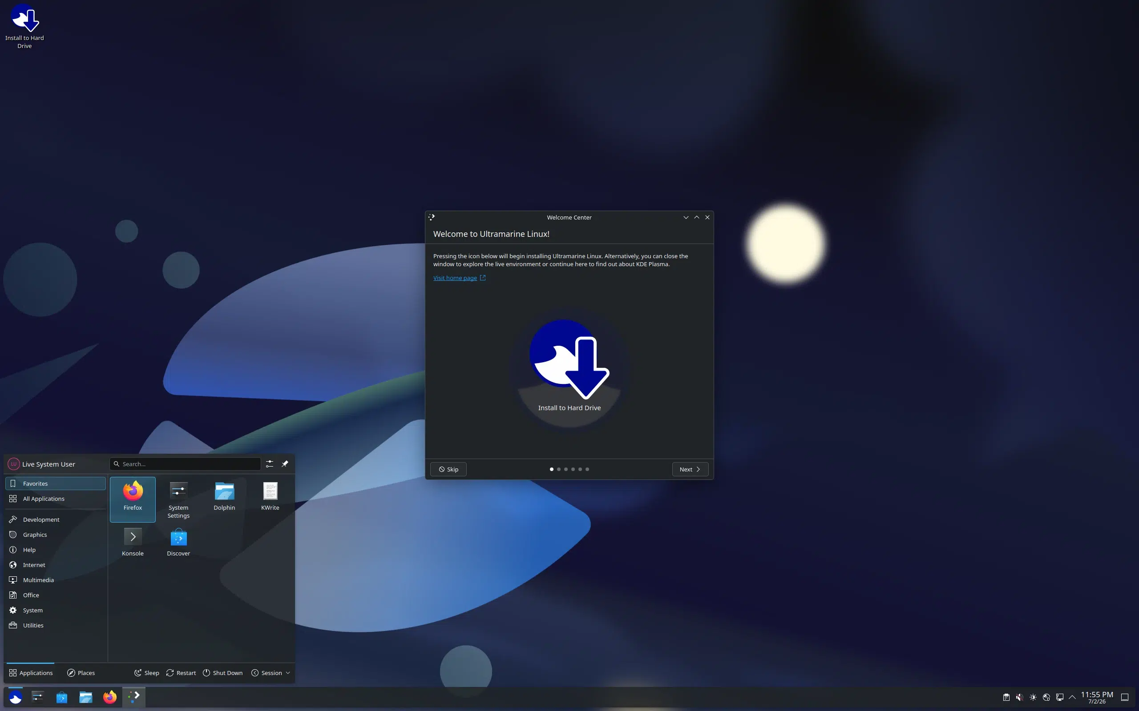Click the Skip button in Welcome Center

tap(448, 469)
